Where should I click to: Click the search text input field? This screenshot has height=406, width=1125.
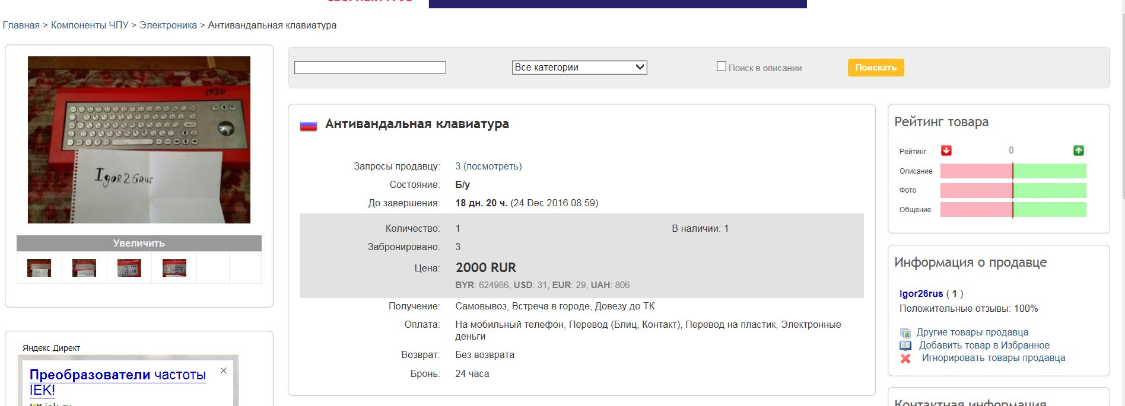(370, 68)
